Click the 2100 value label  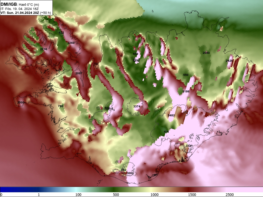(21, 102)
